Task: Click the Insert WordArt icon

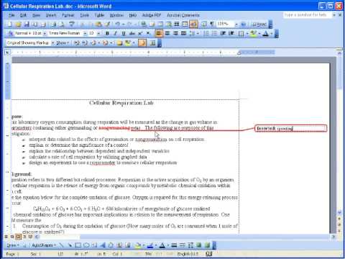Action: pyautogui.click(x=103, y=245)
